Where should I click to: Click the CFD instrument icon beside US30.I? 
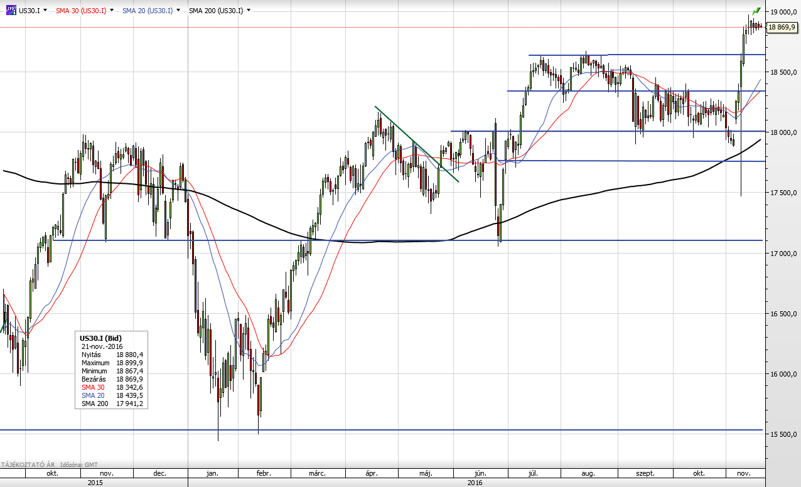[10, 11]
